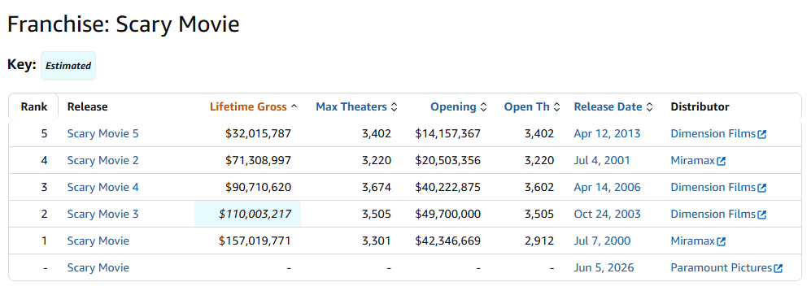Sort table by Release Date column
811x295 pixels.
tap(613, 107)
